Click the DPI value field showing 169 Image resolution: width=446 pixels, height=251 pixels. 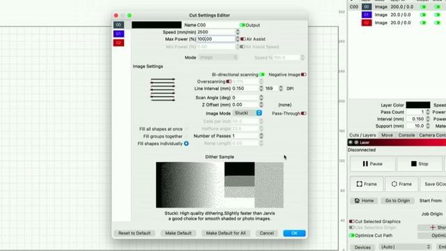(271, 89)
